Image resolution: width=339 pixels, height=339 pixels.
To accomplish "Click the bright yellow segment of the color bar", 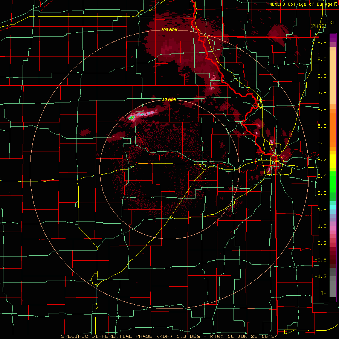I will [333, 161].
